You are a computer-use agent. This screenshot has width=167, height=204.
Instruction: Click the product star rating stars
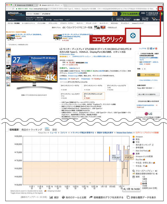click(64, 56)
